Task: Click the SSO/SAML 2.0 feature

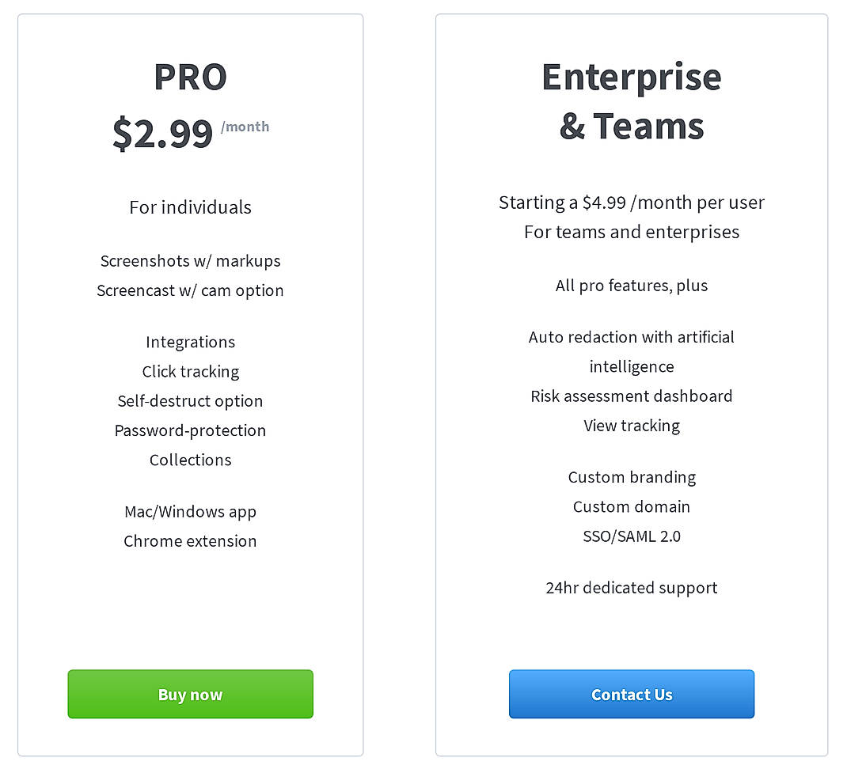Action: 631,536
